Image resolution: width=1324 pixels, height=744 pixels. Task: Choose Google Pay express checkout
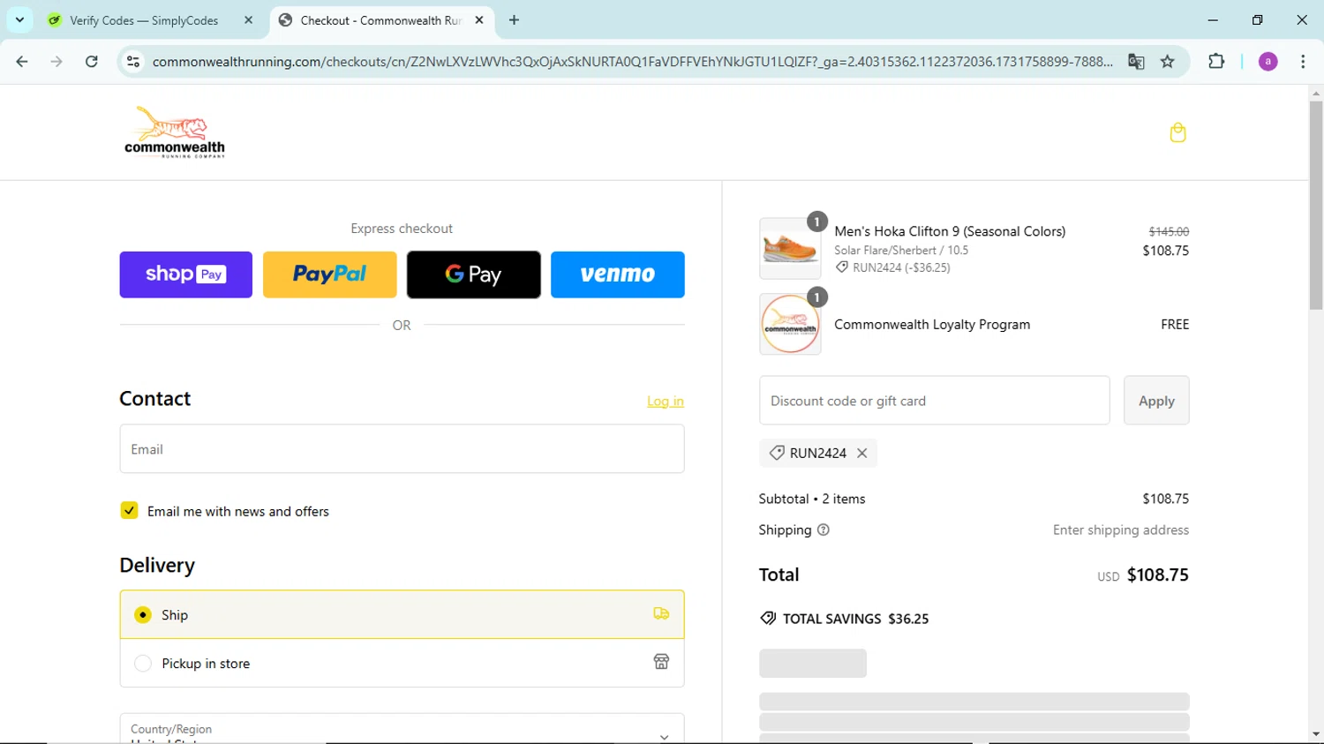(x=474, y=274)
